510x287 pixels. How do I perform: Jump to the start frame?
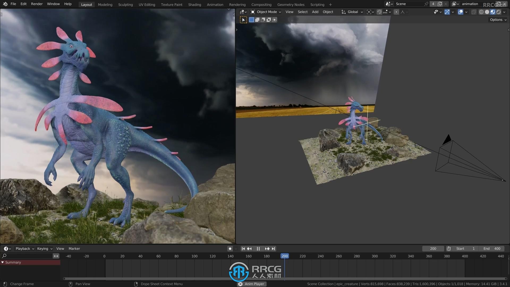[243, 249]
